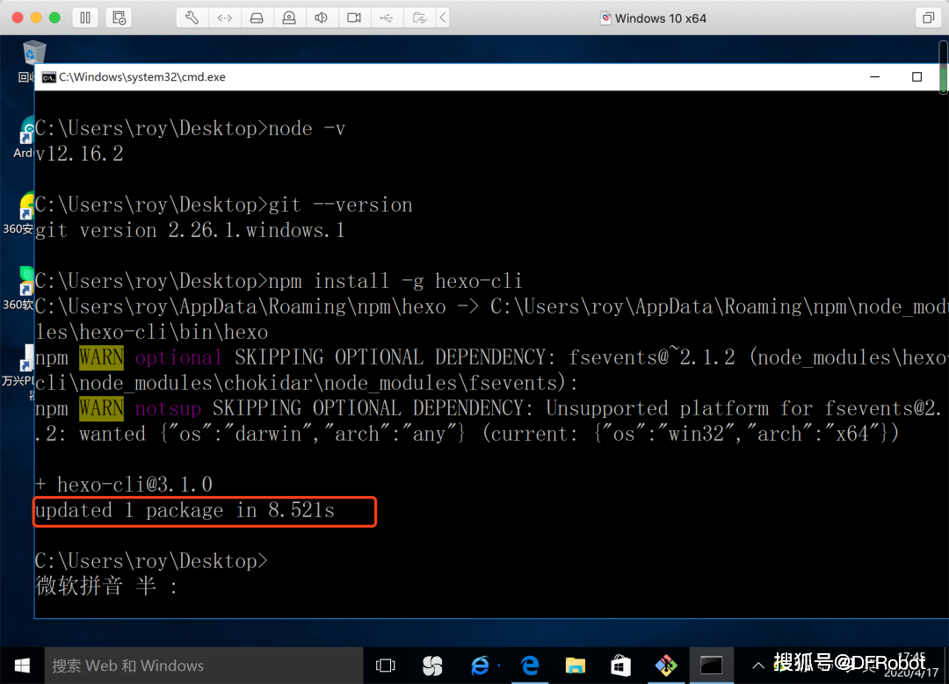Click the 'notsup' warning word
Screen dimensions: 949x684
click(168, 408)
